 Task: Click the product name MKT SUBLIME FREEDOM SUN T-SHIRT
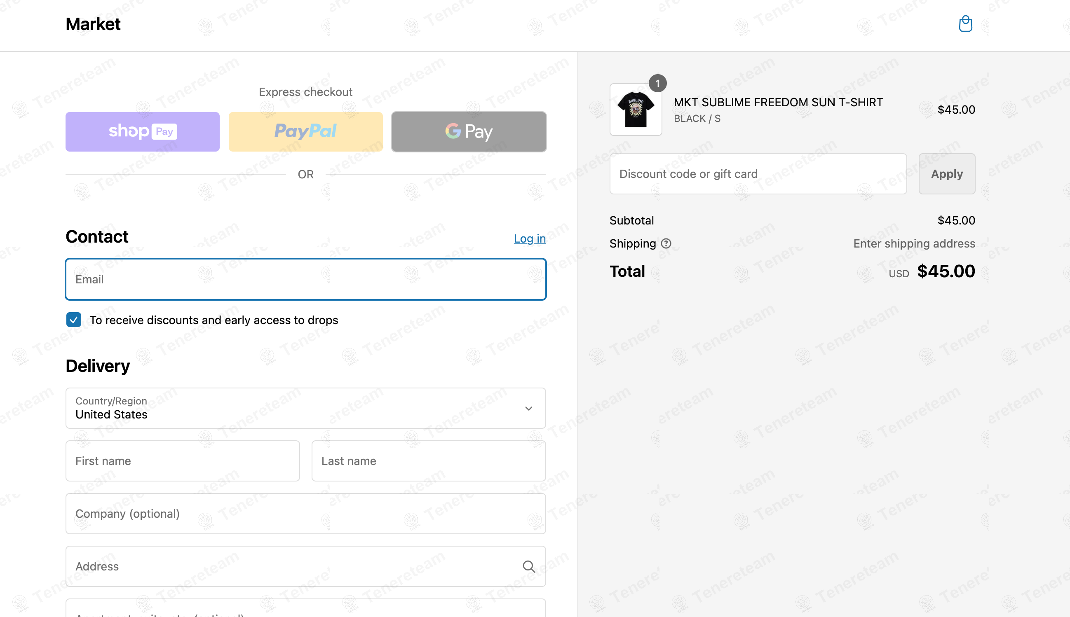[x=778, y=102]
